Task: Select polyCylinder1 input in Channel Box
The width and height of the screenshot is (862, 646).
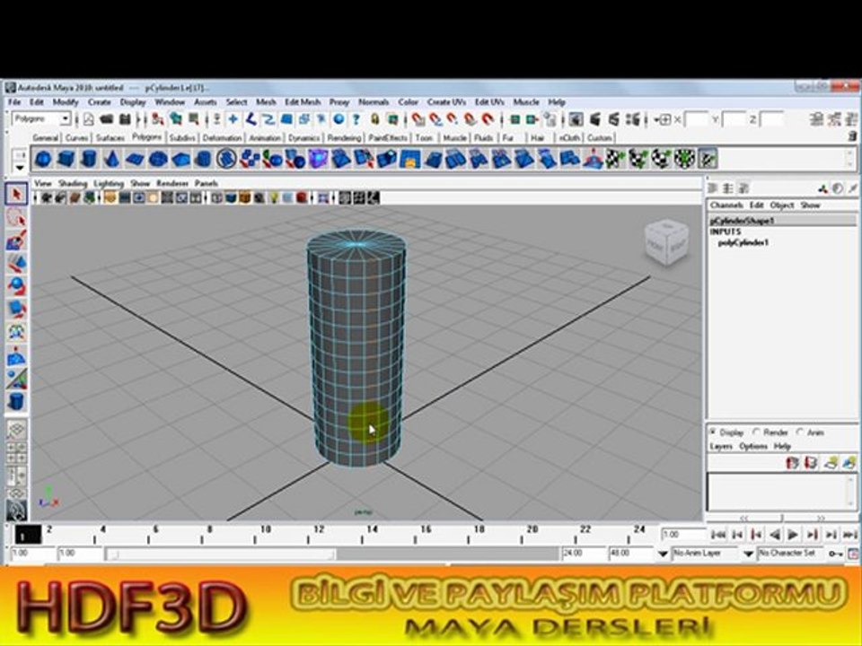Action: 743,243
